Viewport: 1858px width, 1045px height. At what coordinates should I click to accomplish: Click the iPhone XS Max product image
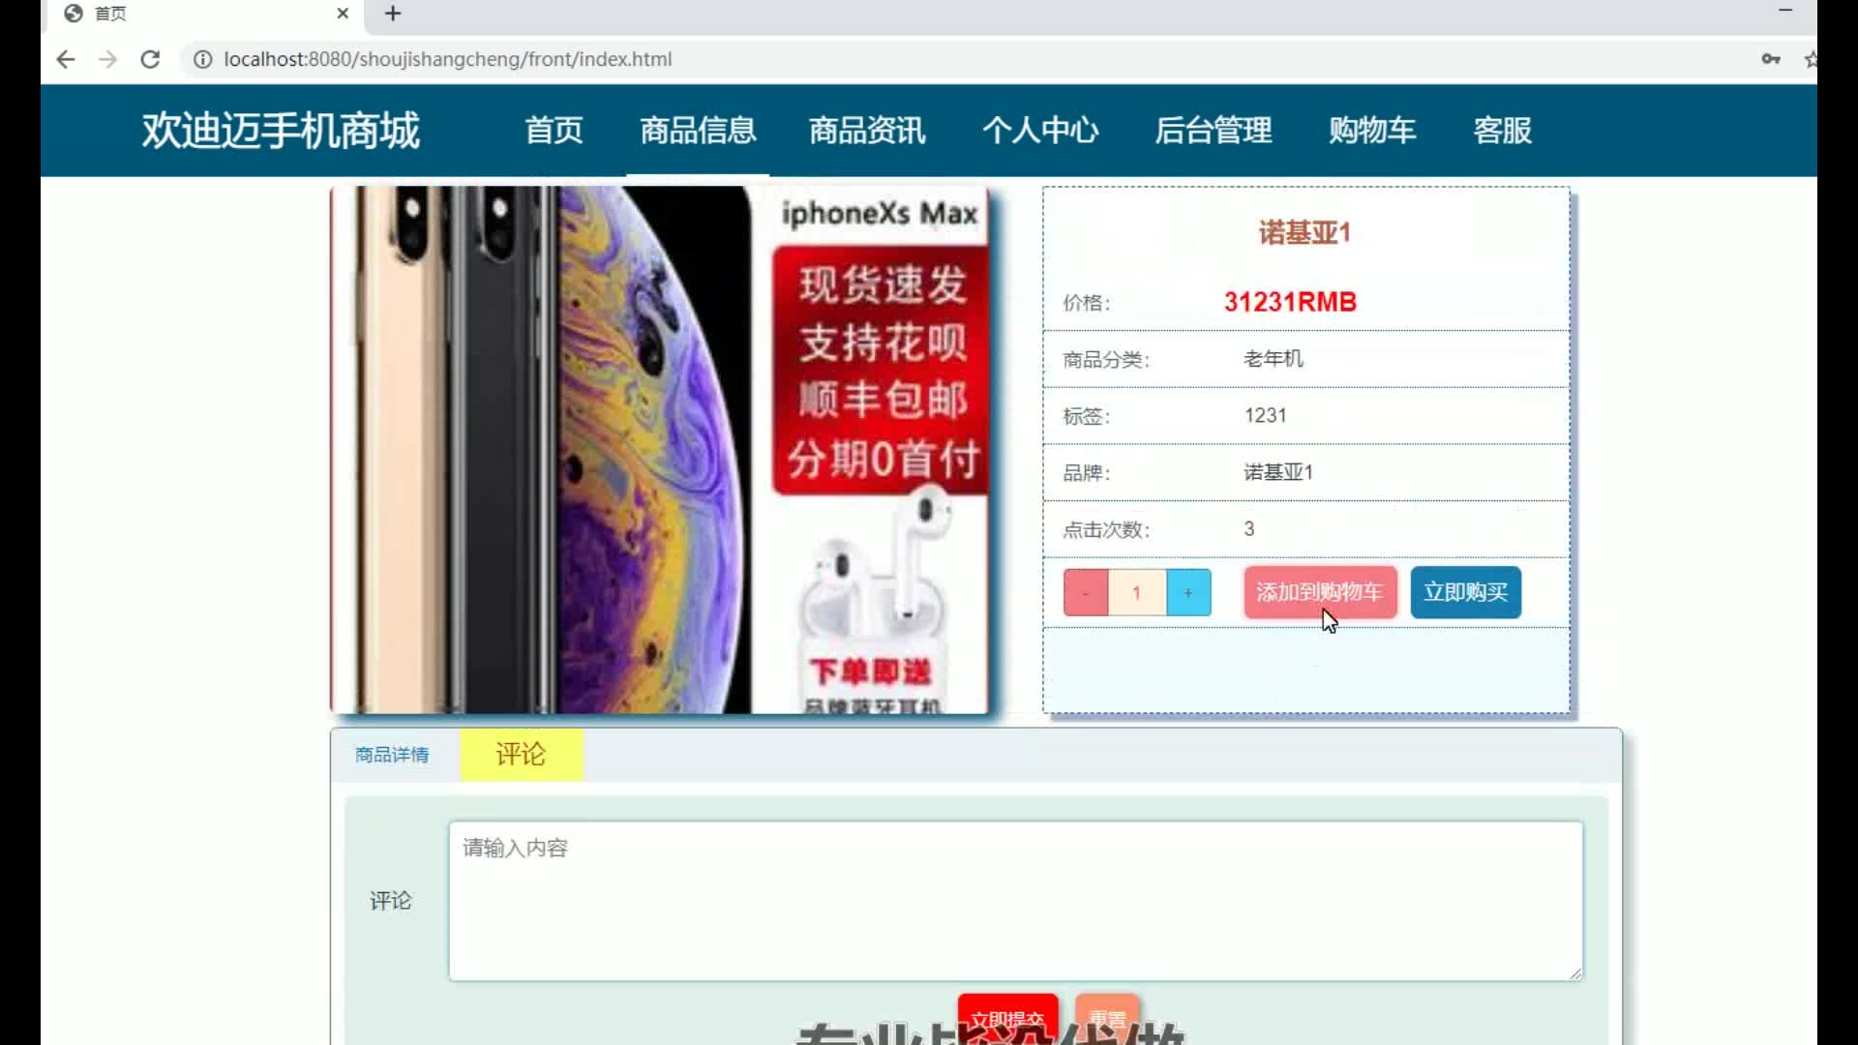point(658,450)
